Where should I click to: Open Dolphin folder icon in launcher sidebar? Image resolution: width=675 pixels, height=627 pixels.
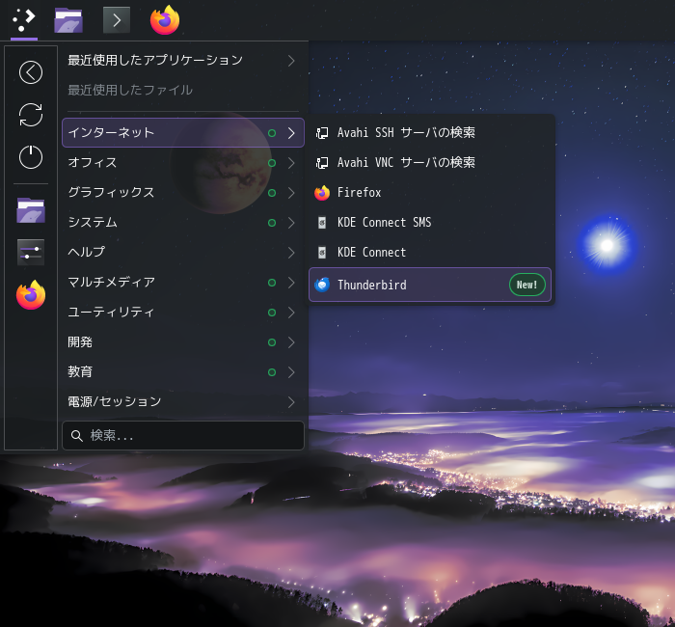pyautogui.click(x=31, y=210)
